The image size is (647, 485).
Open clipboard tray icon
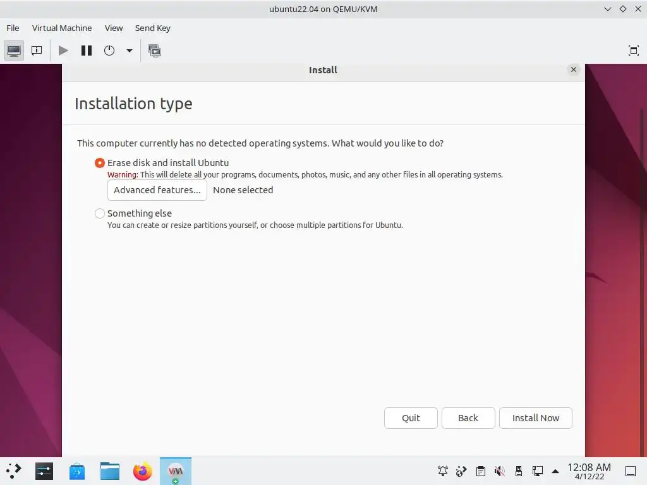[x=480, y=471]
